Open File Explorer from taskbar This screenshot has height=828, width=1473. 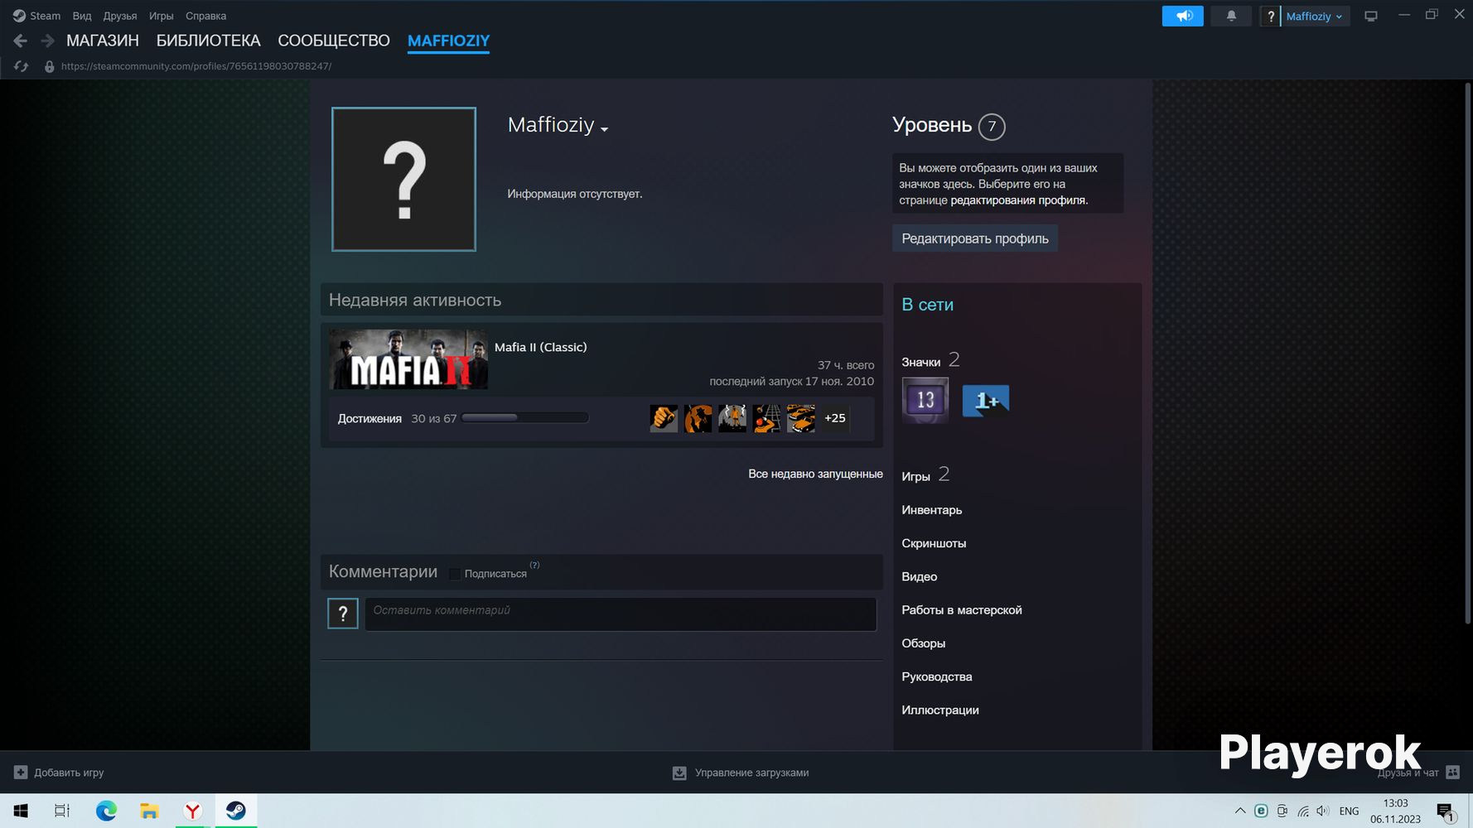click(x=149, y=811)
